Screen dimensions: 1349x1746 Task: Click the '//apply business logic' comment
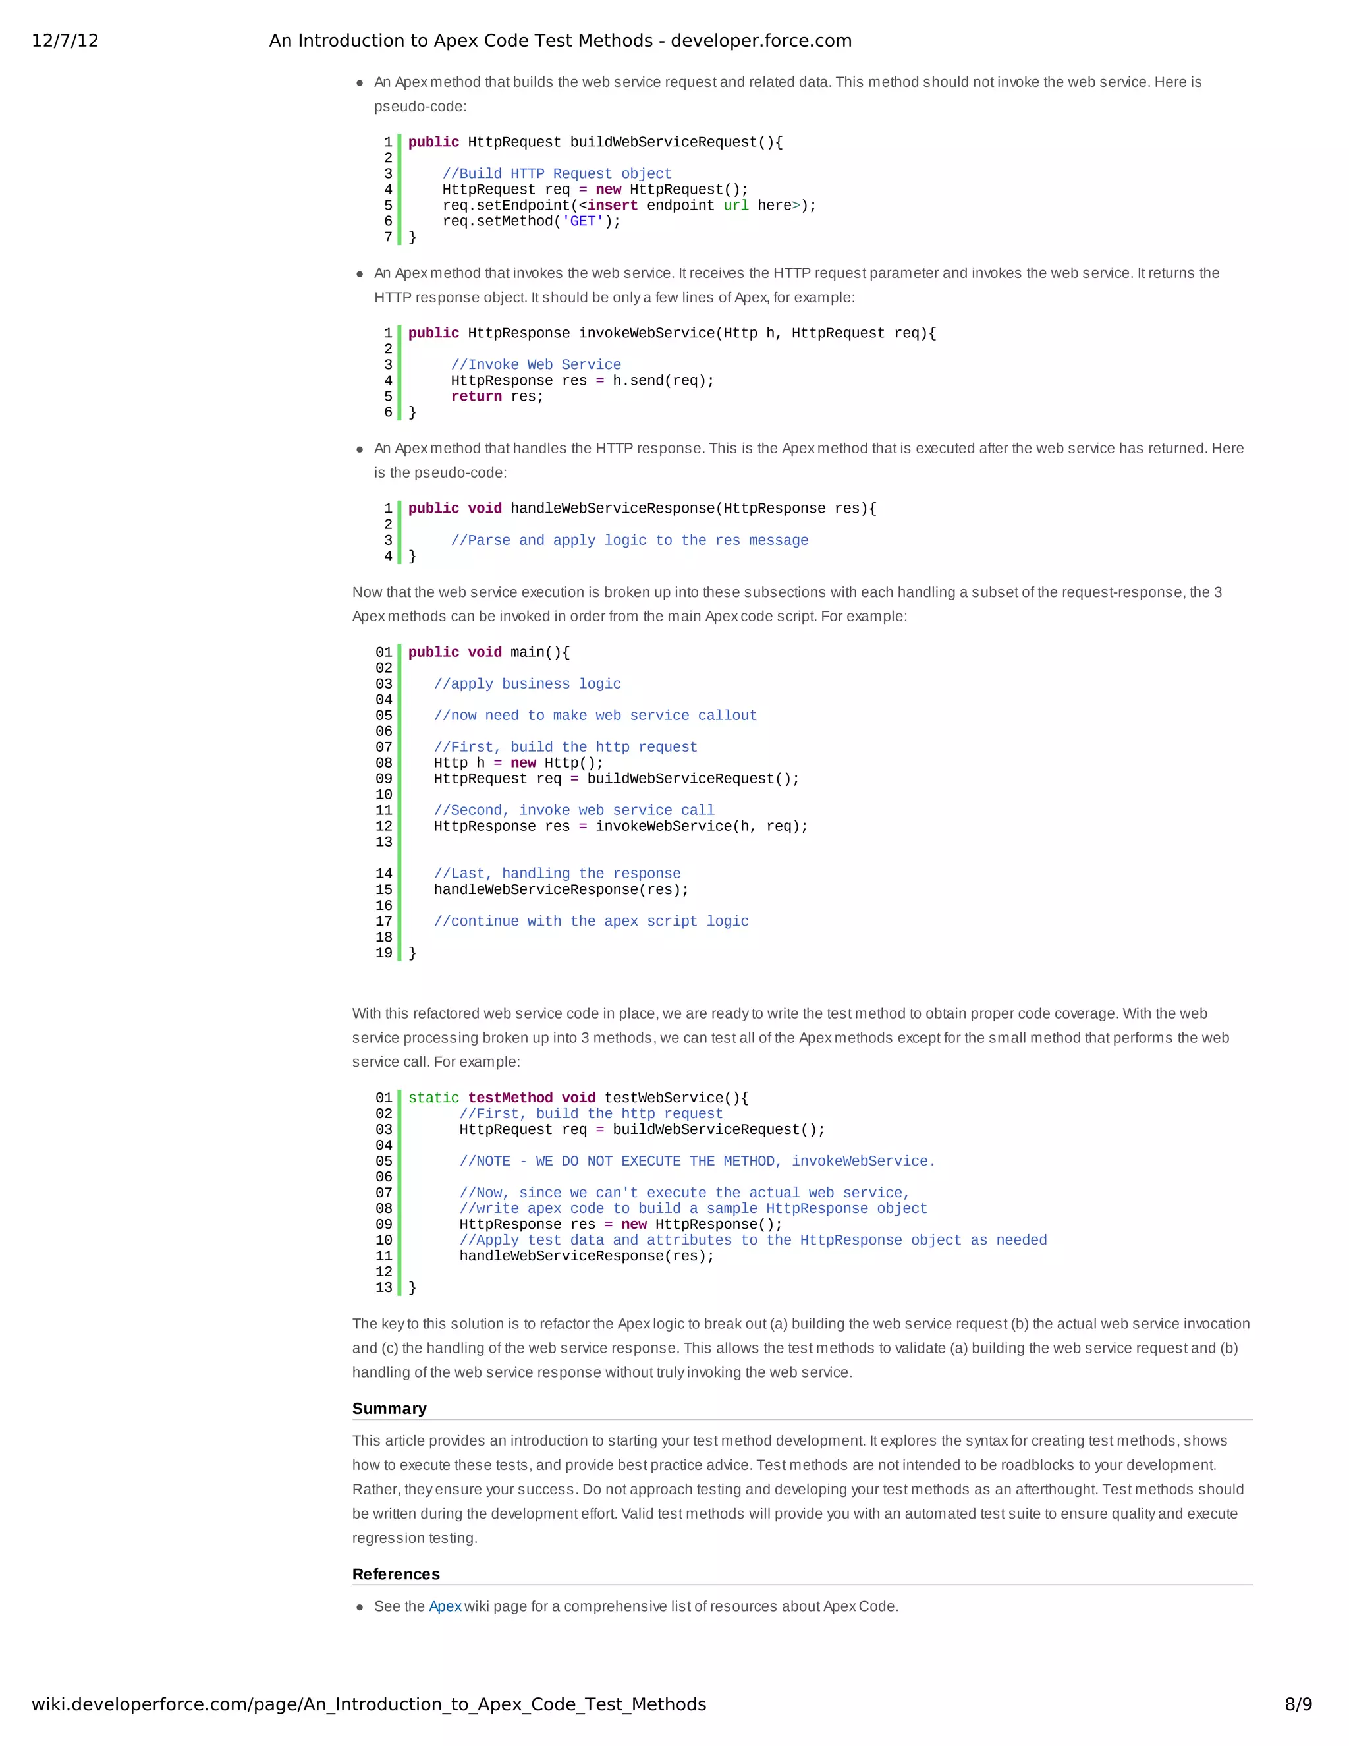(x=528, y=683)
